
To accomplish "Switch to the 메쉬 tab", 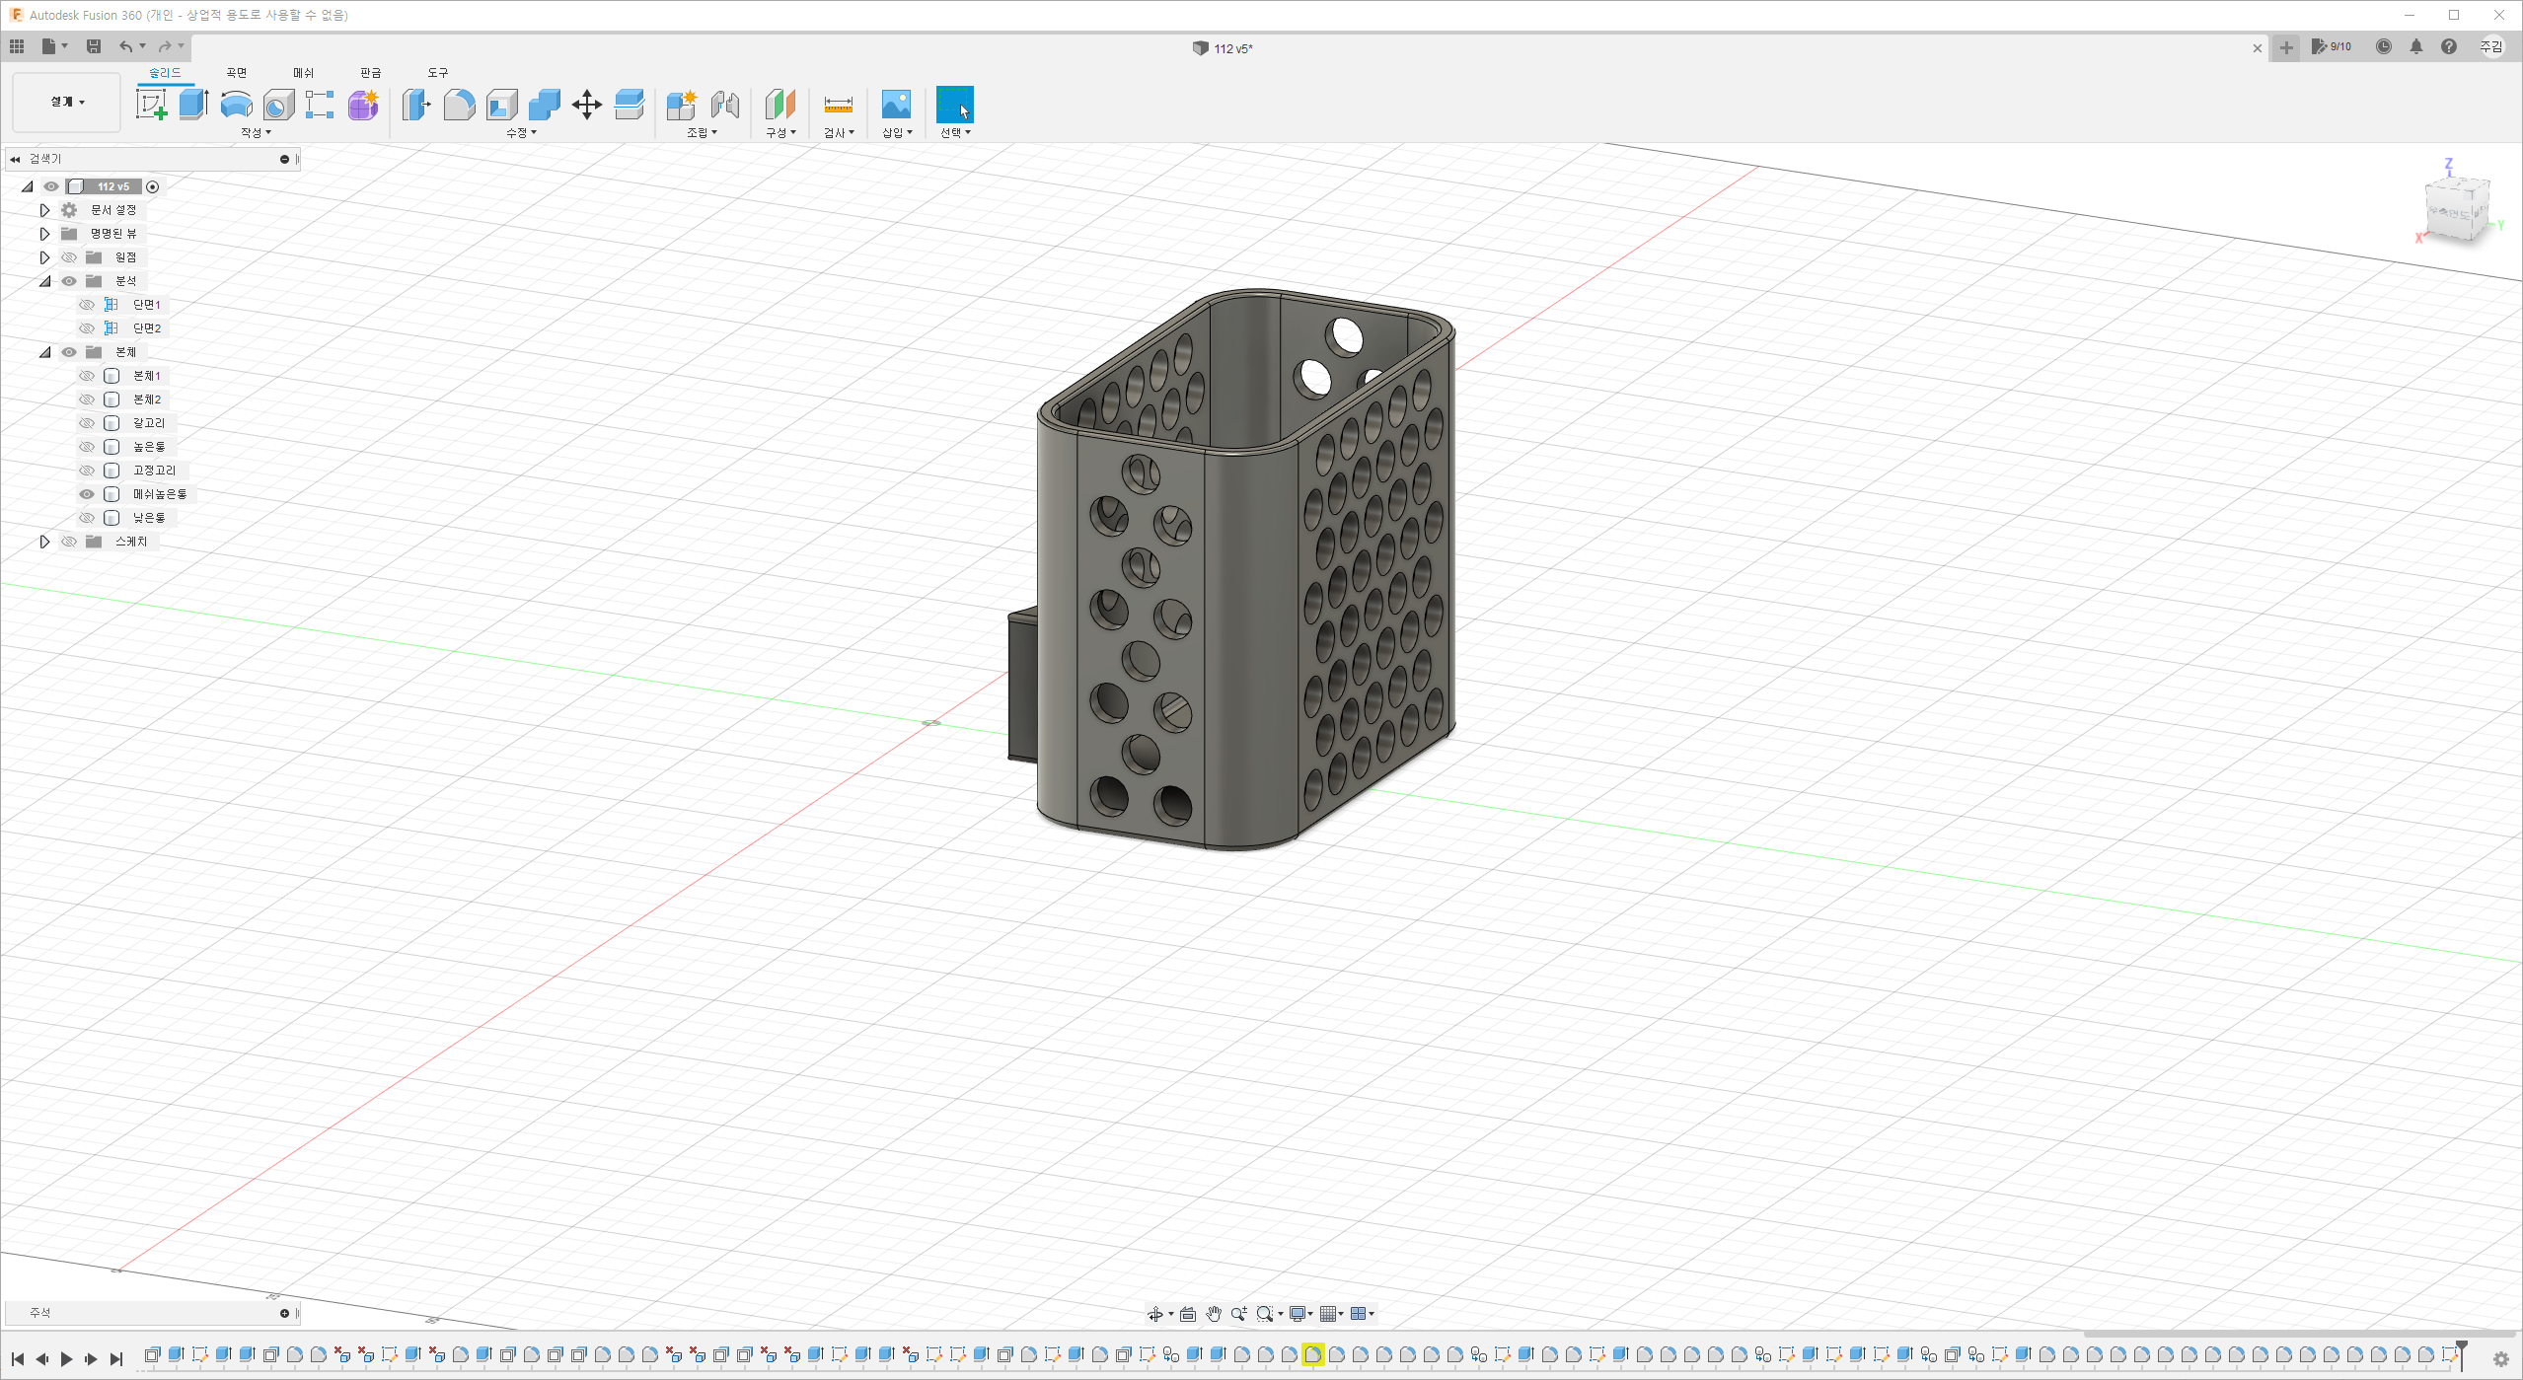I will pos(303,73).
